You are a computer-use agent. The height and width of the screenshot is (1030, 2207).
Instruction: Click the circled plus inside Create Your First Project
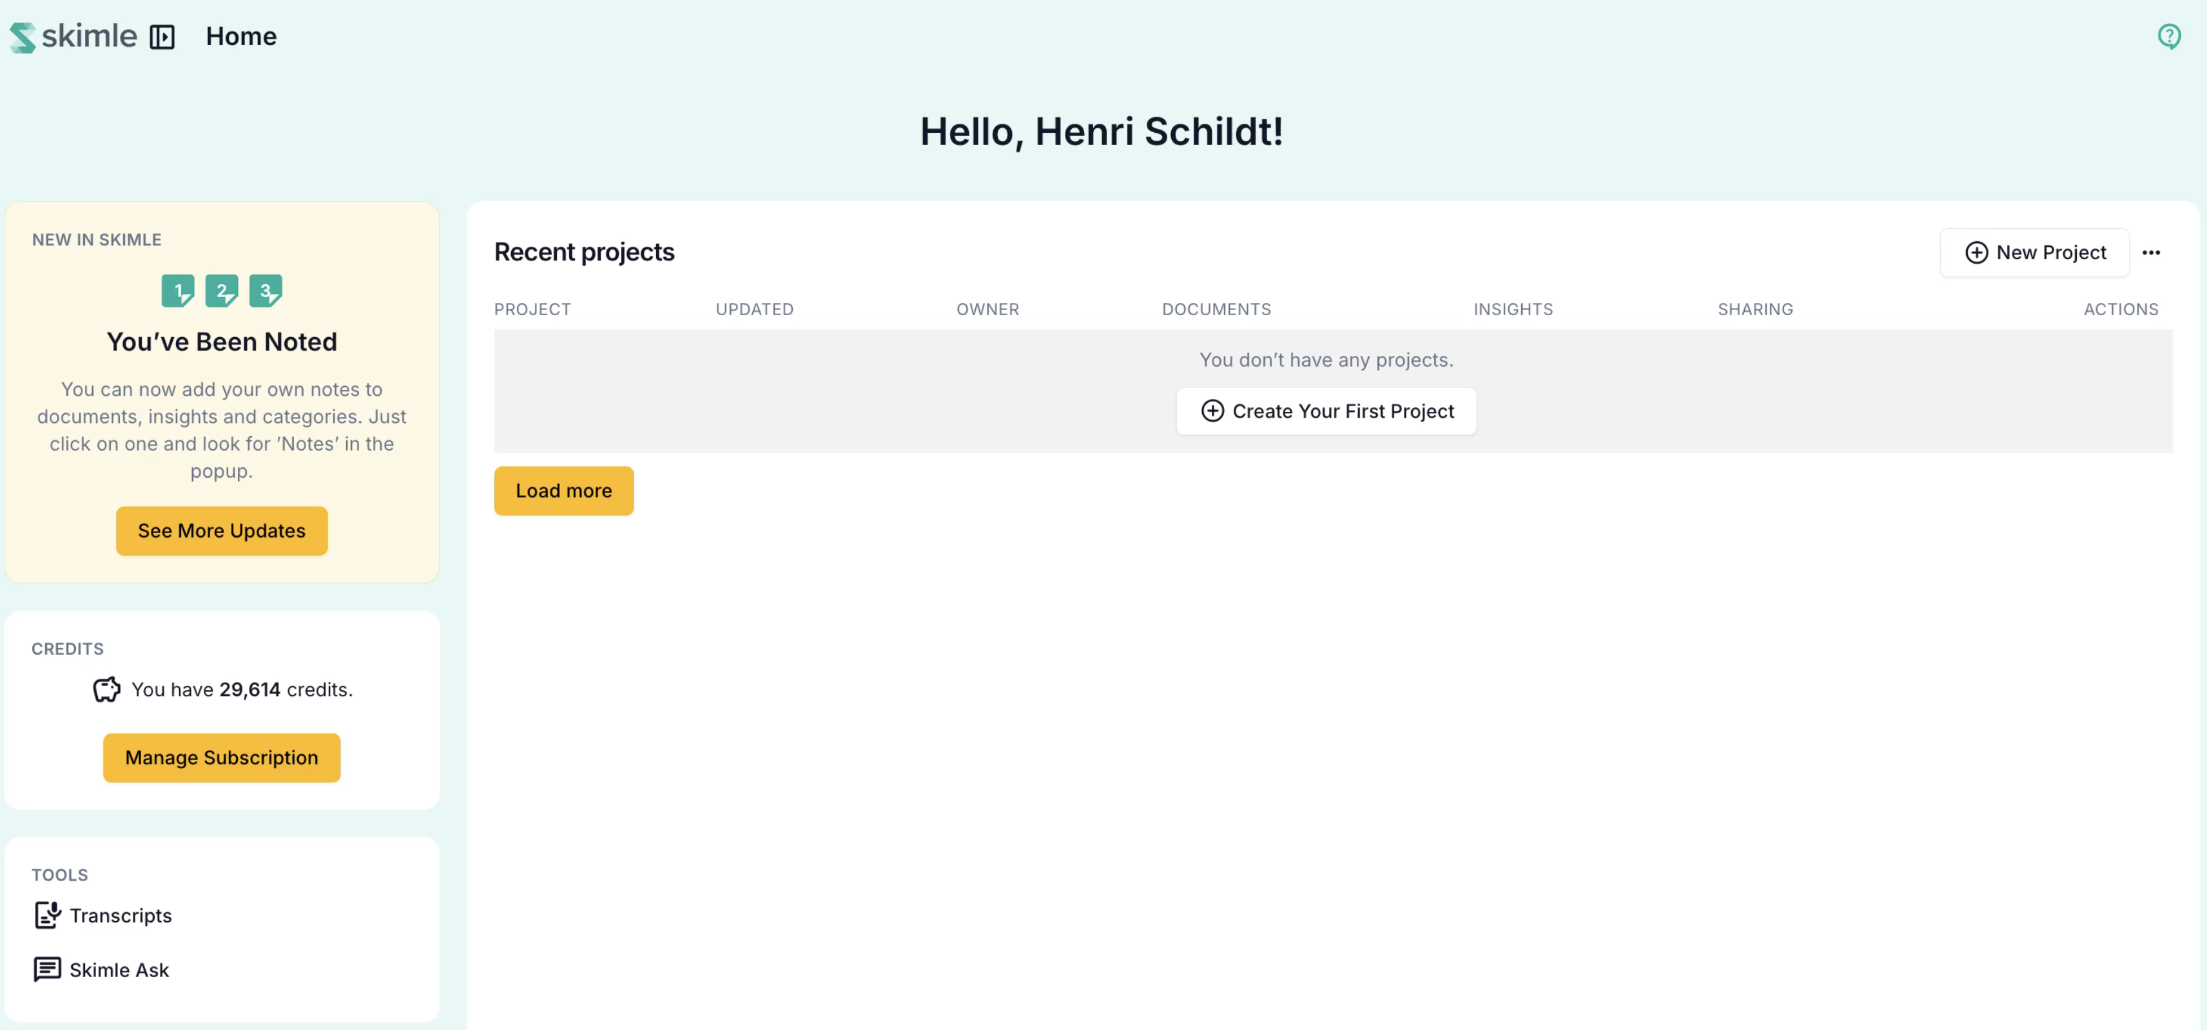[1213, 411]
